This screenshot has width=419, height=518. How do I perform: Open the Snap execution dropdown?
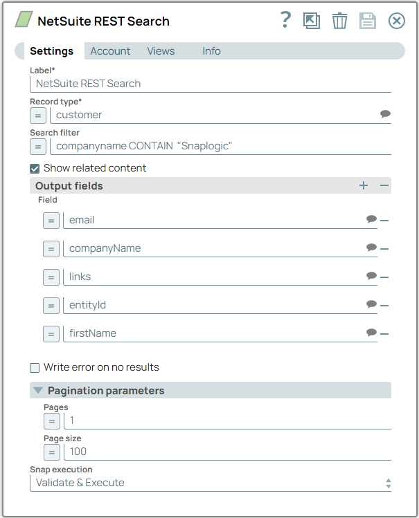pos(211,483)
